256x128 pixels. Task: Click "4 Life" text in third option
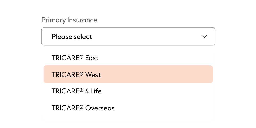[x=93, y=91]
